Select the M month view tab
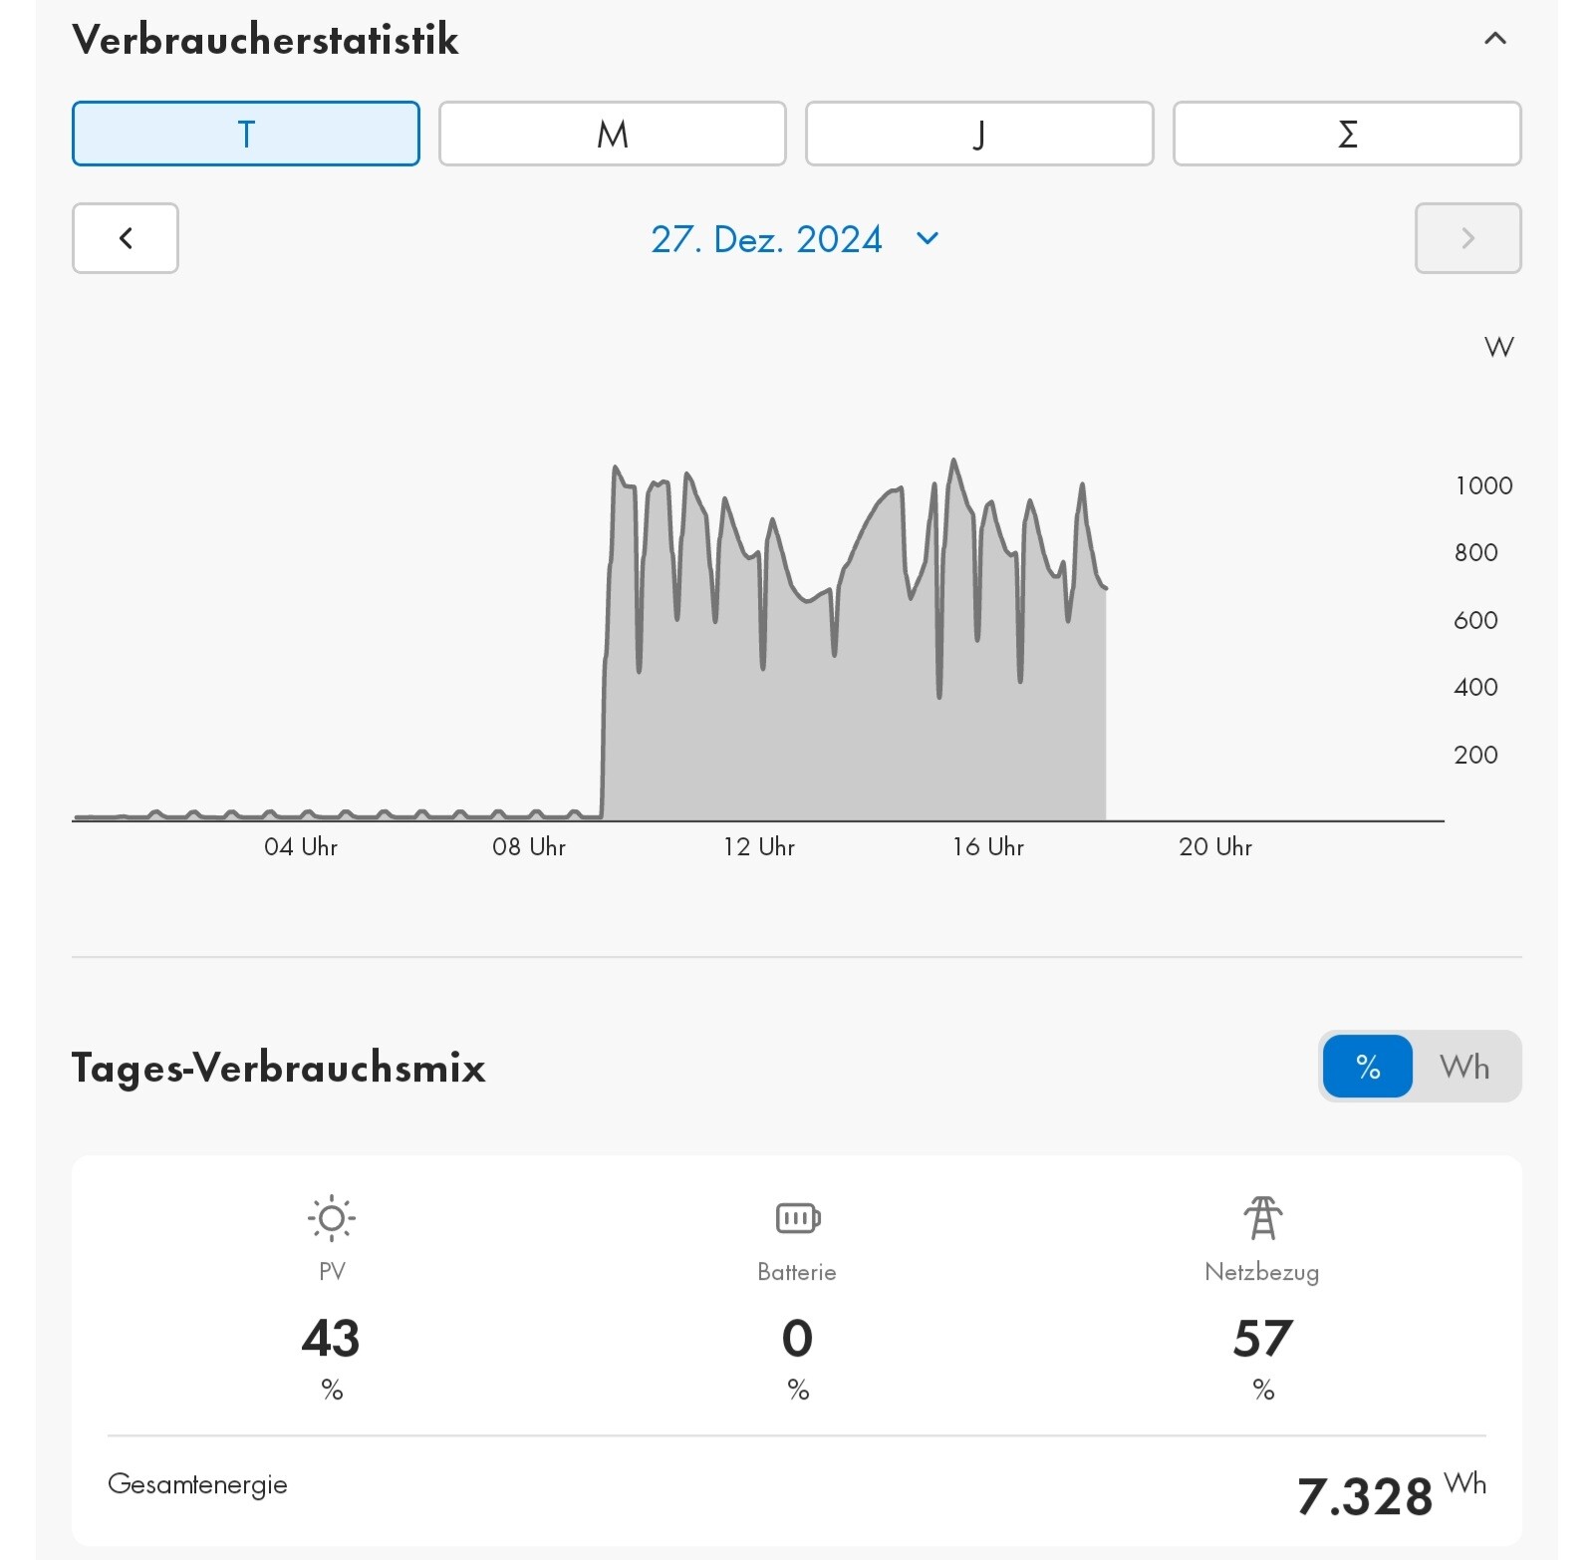Screen dimensions: 1584x1560 click(613, 134)
